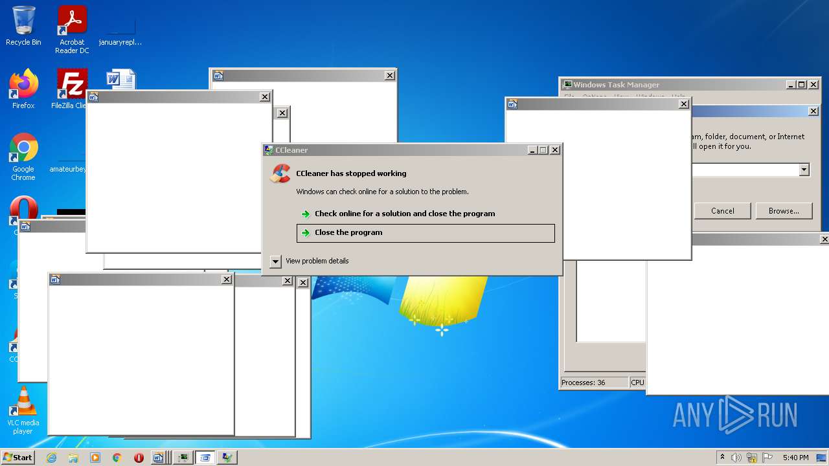Click the CPU status in Task Manager
Image resolution: width=829 pixels, height=466 pixels.
click(638, 383)
